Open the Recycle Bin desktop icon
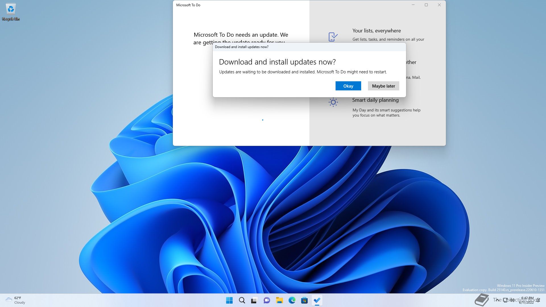546x307 pixels. point(11,12)
